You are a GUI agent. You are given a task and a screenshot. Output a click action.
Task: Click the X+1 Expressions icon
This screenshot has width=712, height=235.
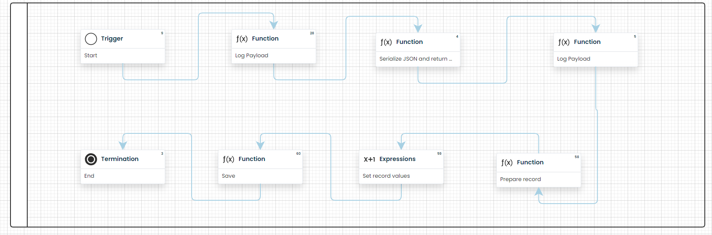coord(369,159)
